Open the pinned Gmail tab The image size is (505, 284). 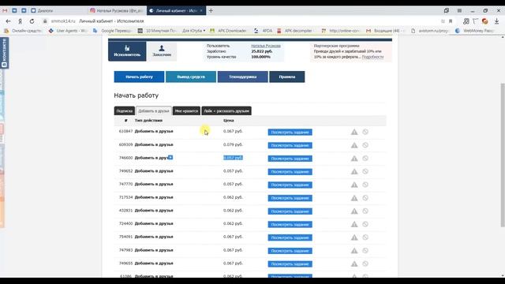pos(5,10)
